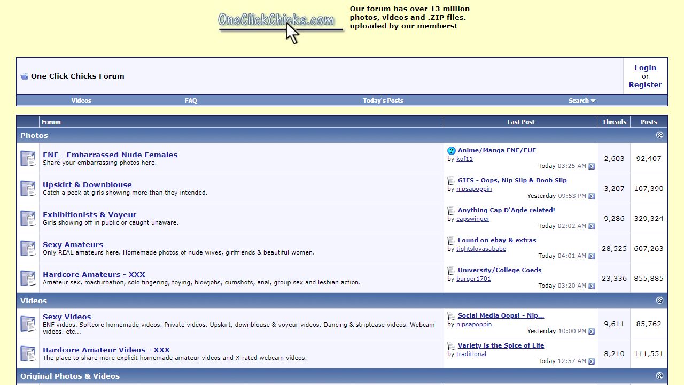This screenshot has width=684, height=385.
Task: Collapse the Original Photos & Videos section
Action: click(659, 376)
